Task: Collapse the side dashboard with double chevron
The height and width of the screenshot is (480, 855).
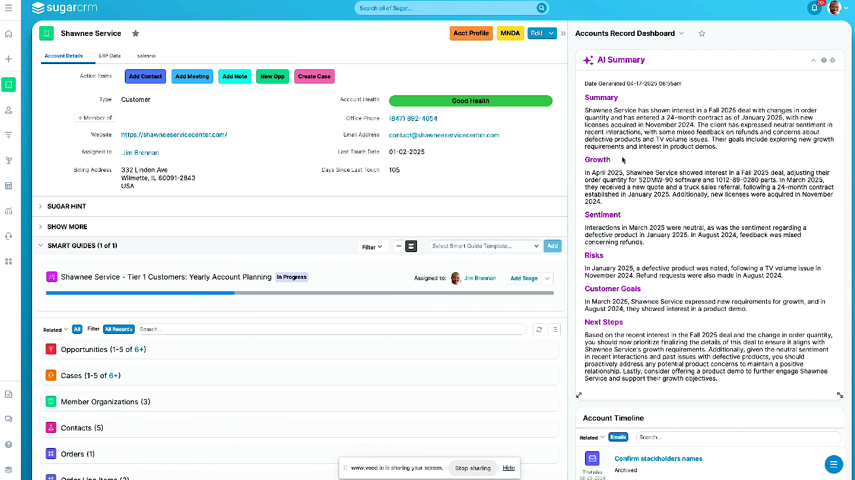Action: click(x=563, y=33)
